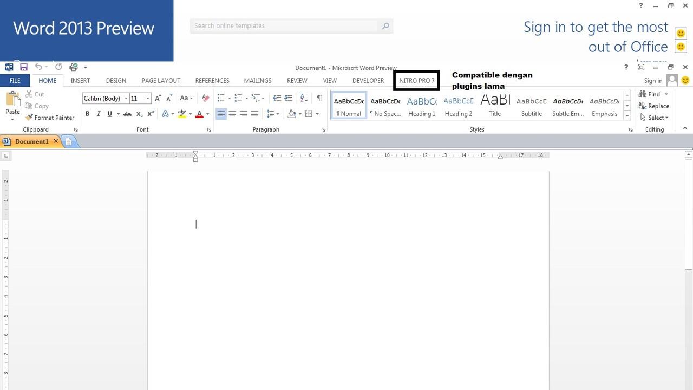Open the Select dropdown in Editing
The image size is (693, 390).
(654, 118)
